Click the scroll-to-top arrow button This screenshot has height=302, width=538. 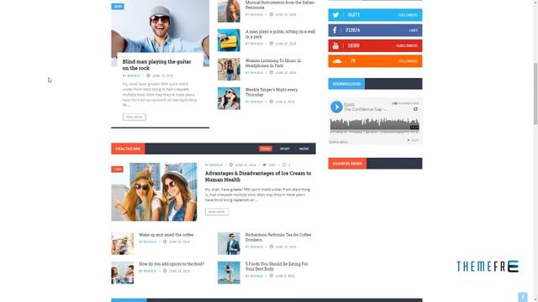522,297
